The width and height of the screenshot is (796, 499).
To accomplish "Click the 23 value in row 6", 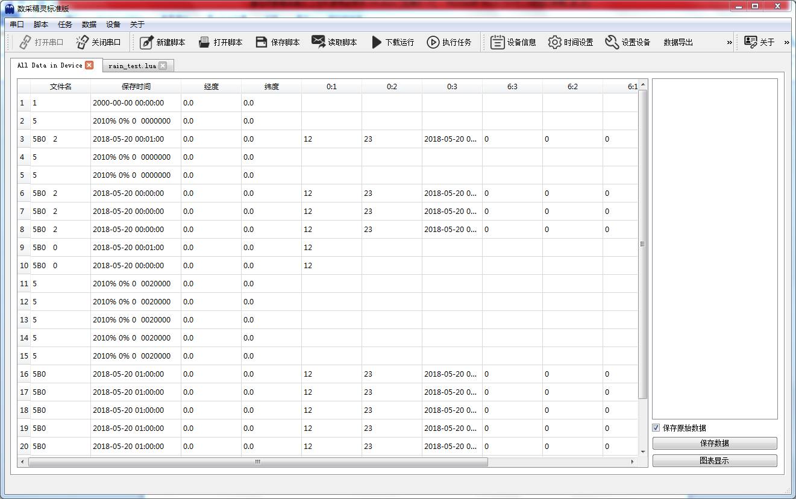I will click(x=392, y=193).
